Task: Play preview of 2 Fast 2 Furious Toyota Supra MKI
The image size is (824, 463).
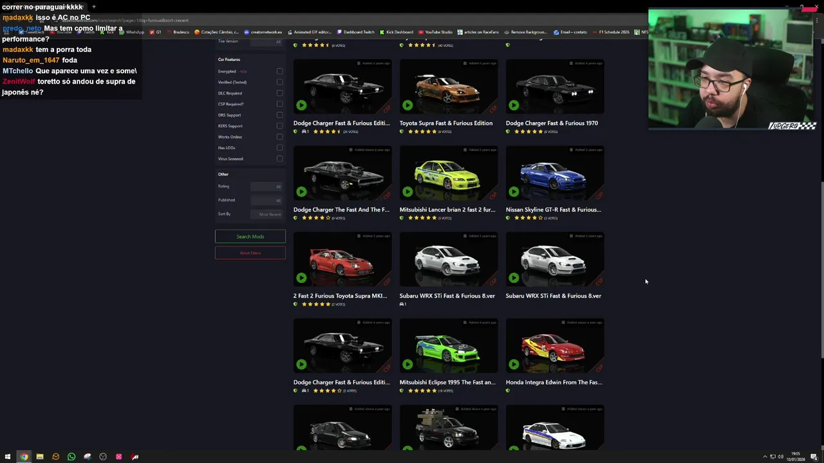Action: coord(301,278)
